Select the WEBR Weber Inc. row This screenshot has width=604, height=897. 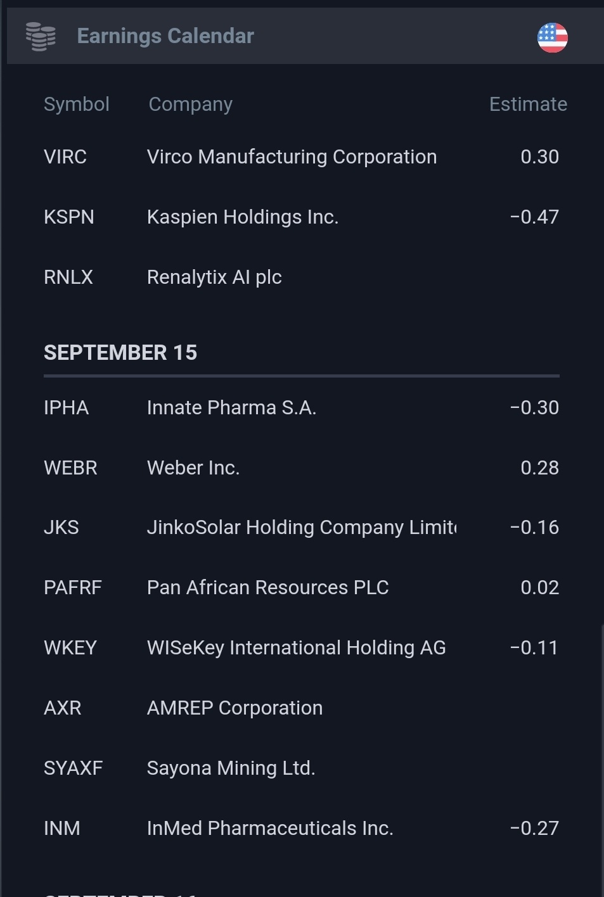[302, 468]
